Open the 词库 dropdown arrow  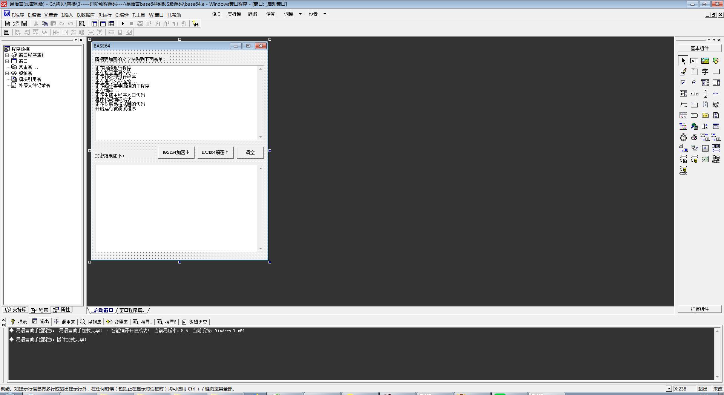tap(300, 14)
